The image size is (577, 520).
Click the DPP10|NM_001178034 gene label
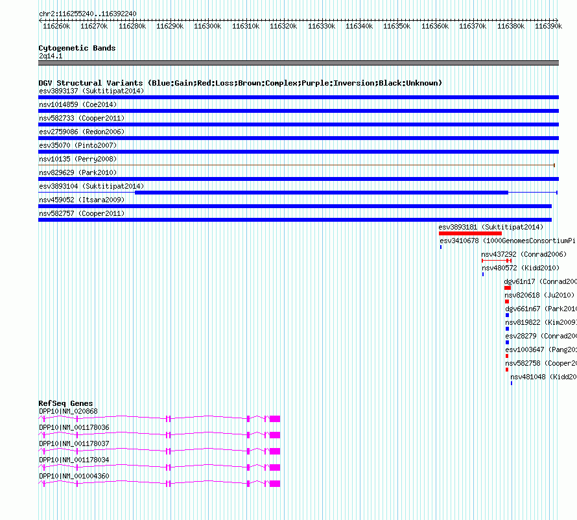pyautogui.click(x=74, y=460)
